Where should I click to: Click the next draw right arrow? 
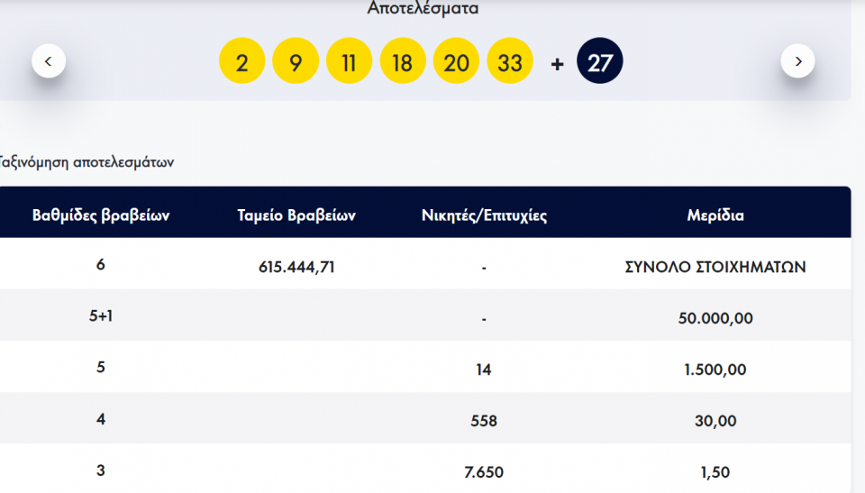pos(797,61)
